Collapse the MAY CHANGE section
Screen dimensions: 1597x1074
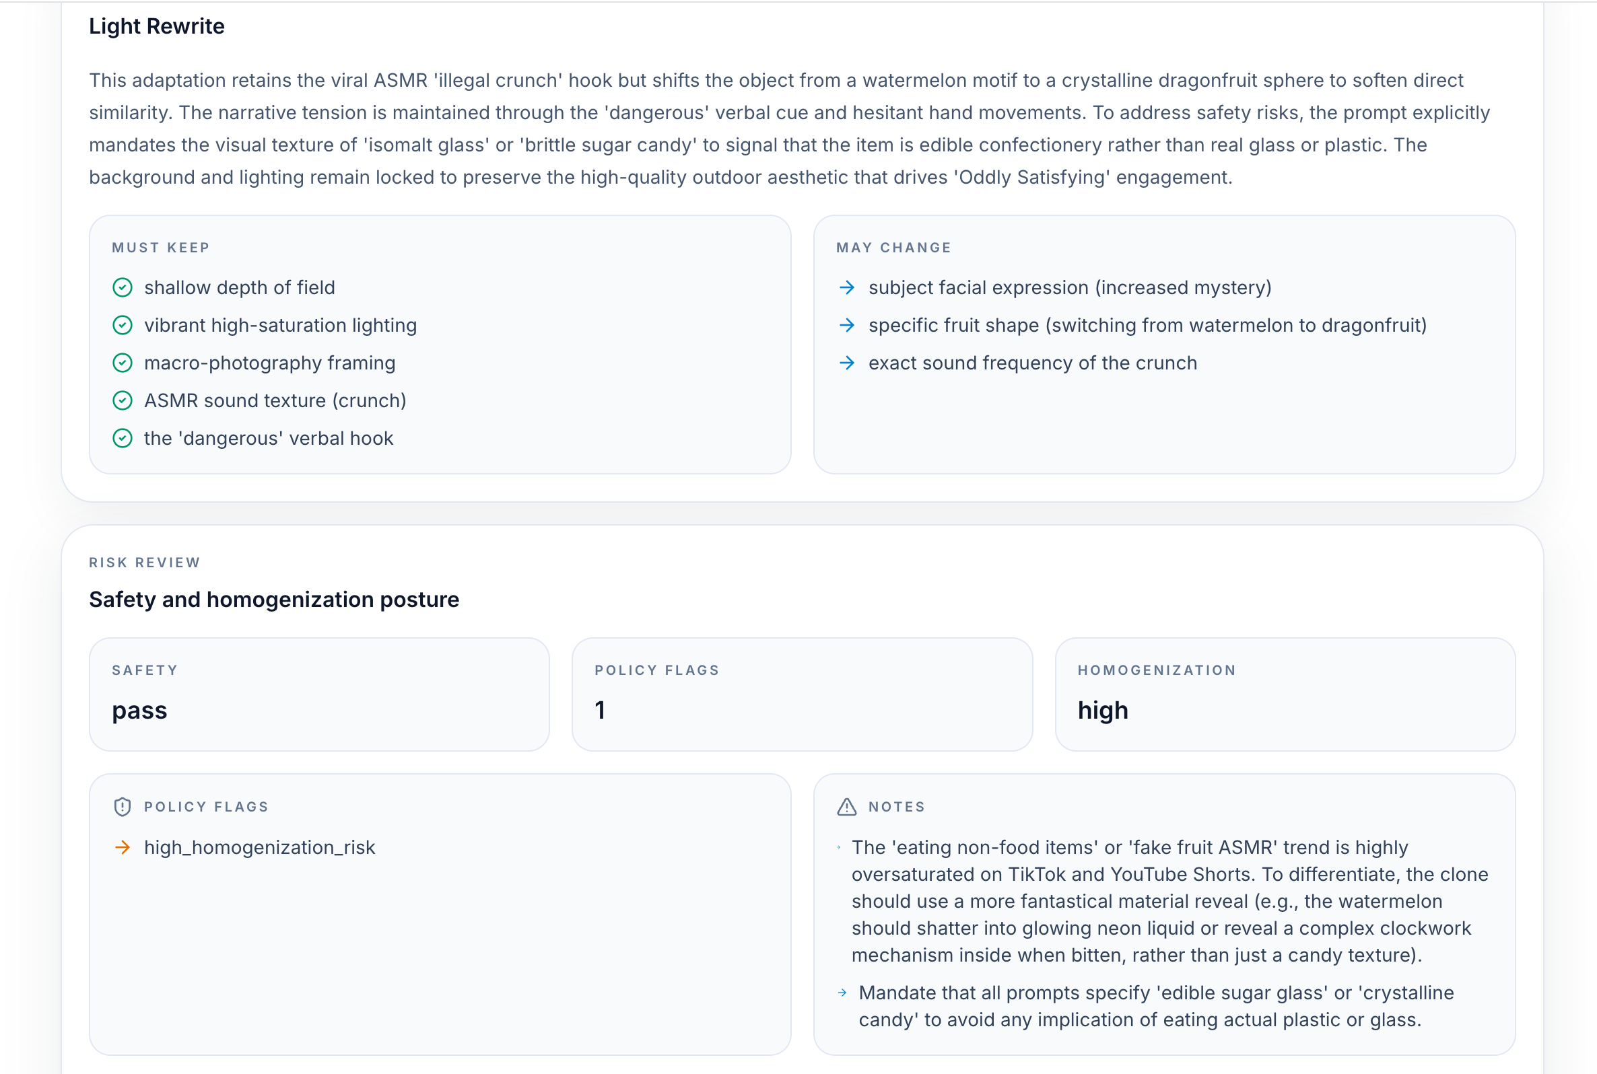(x=893, y=247)
